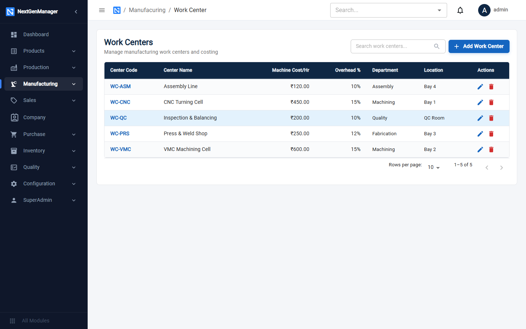526x329 pixels.
Task: Delete the CNC Turning Cell row
Action: click(x=491, y=102)
